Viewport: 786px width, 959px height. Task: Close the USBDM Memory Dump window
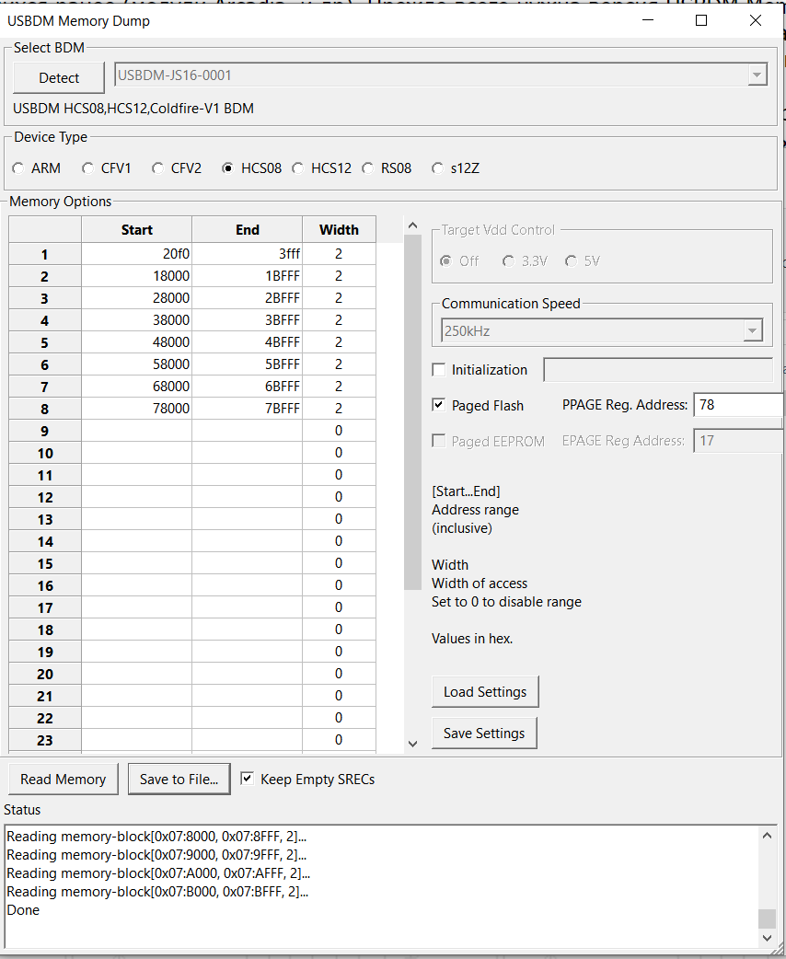tap(756, 20)
